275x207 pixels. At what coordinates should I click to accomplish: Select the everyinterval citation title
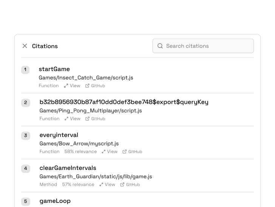[x=59, y=135]
